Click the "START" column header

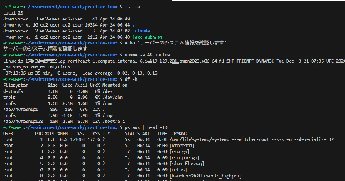click(143, 133)
